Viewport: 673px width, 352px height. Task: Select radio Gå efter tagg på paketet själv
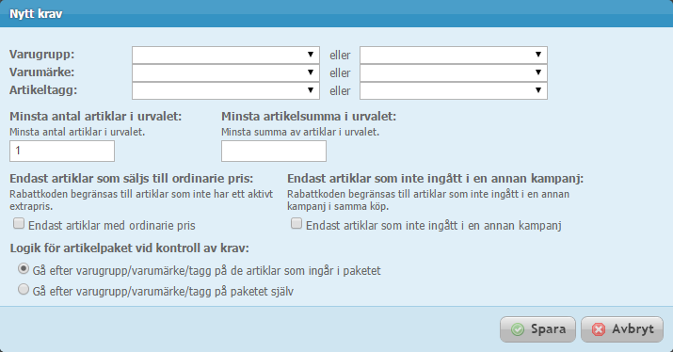(24, 289)
